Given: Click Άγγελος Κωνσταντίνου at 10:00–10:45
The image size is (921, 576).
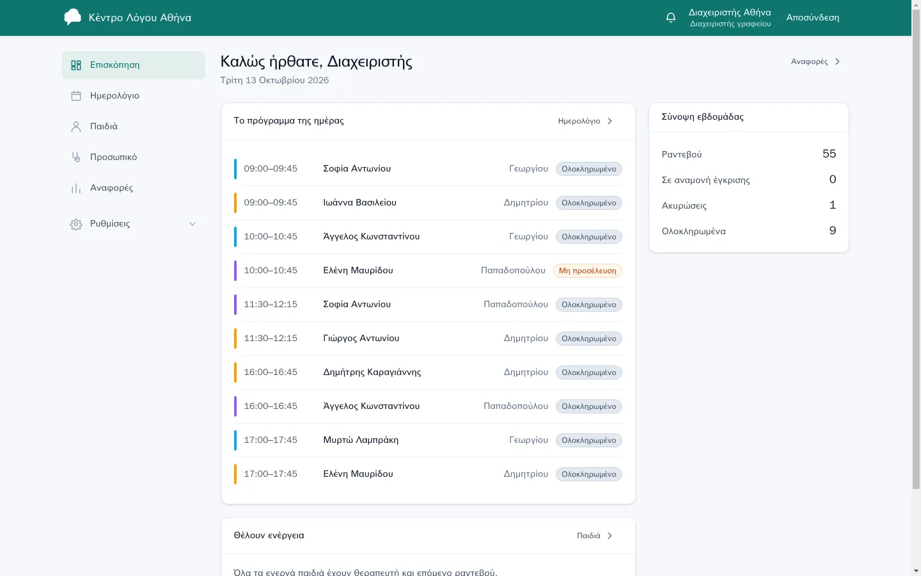Looking at the screenshot, I should click(372, 237).
